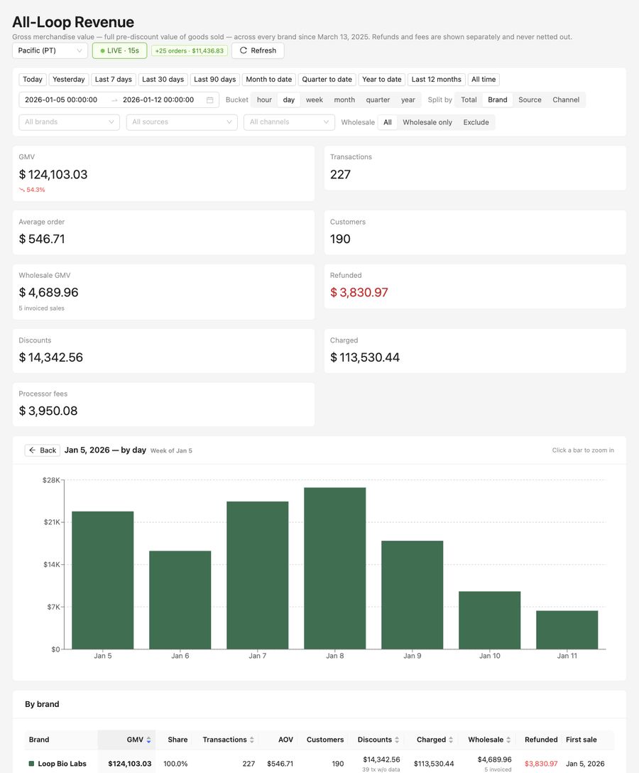Set bucket to month
This screenshot has width=639, height=773.
(x=344, y=99)
